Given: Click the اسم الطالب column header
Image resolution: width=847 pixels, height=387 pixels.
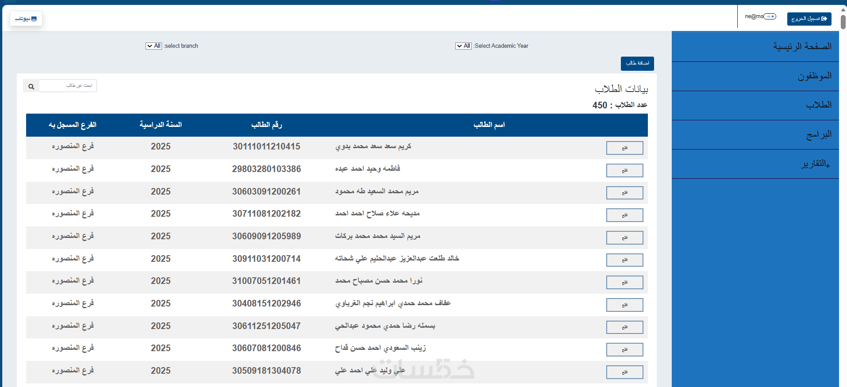Looking at the screenshot, I should pyautogui.click(x=489, y=125).
